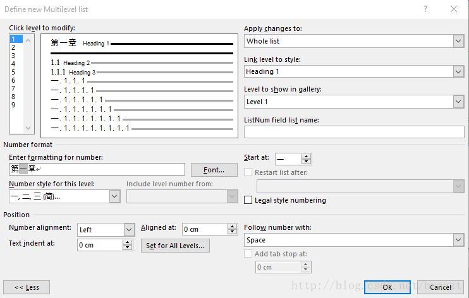Open Level to show in gallery dropdown
Viewport: 469px width, 298px height.
point(458,102)
